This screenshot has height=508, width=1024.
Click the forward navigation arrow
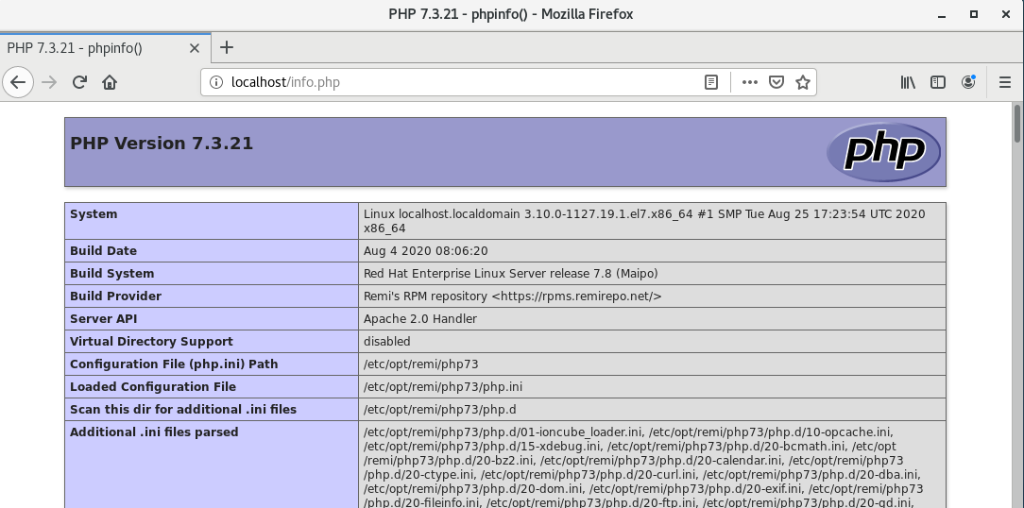[49, 82]
